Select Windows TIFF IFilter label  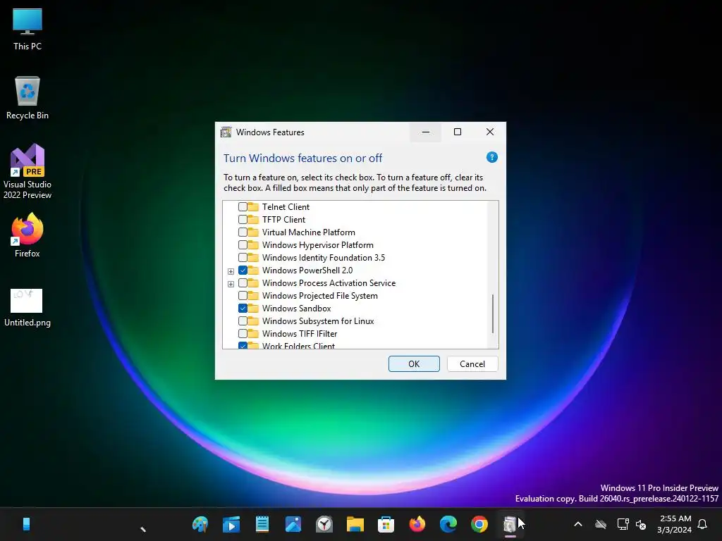point(299,333)
